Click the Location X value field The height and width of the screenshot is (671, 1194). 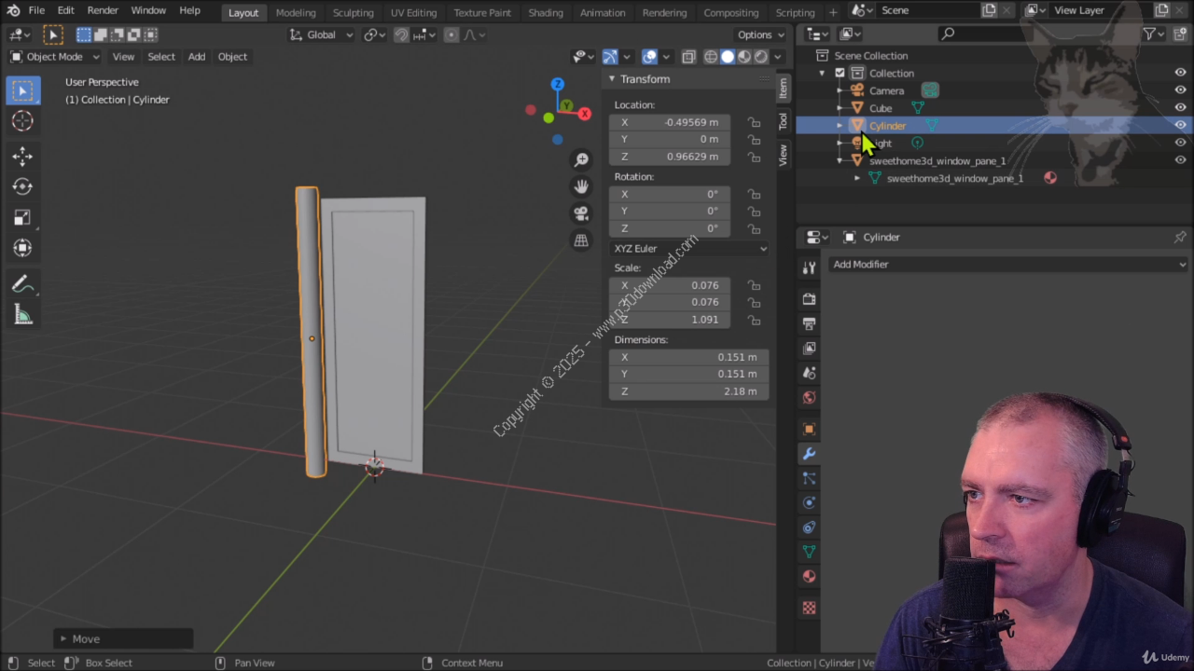click(670, 122)
